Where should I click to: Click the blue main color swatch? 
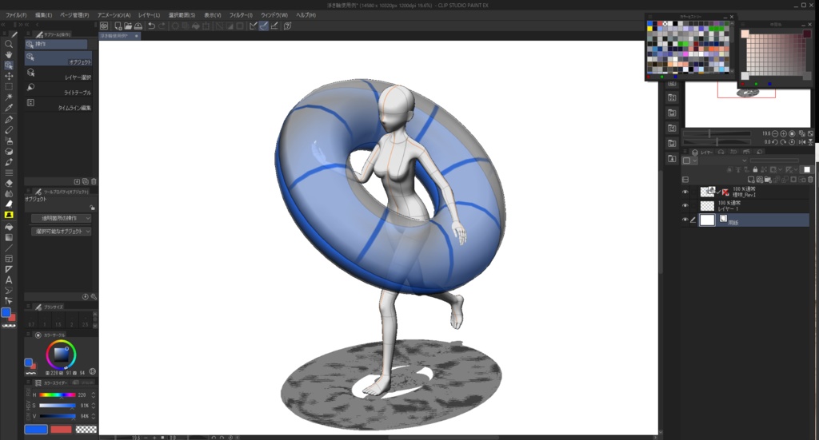(36, 429)
